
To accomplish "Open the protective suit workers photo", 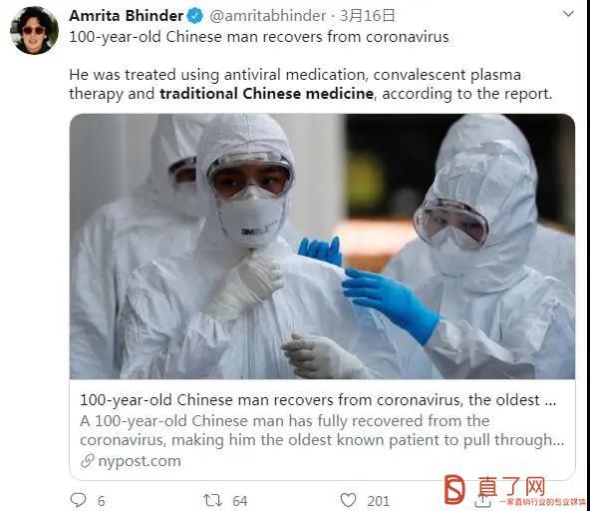I will coord(322,247).
